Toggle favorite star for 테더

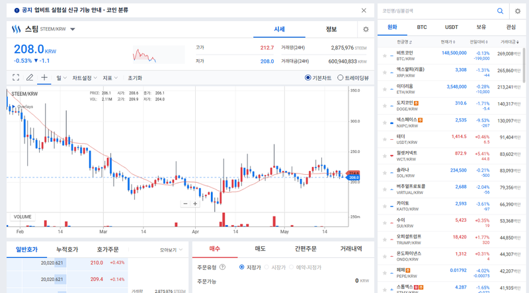pos(385,139)
